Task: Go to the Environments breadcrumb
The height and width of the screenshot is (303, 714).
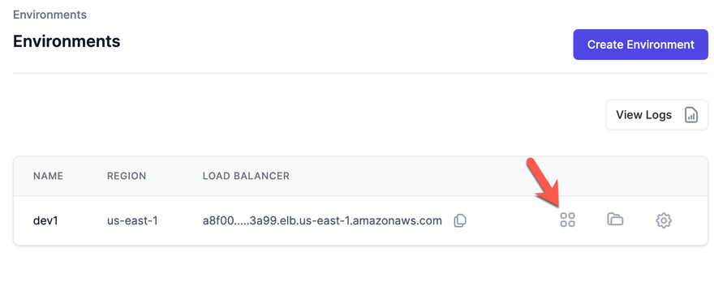Action: tap(49, 15)
